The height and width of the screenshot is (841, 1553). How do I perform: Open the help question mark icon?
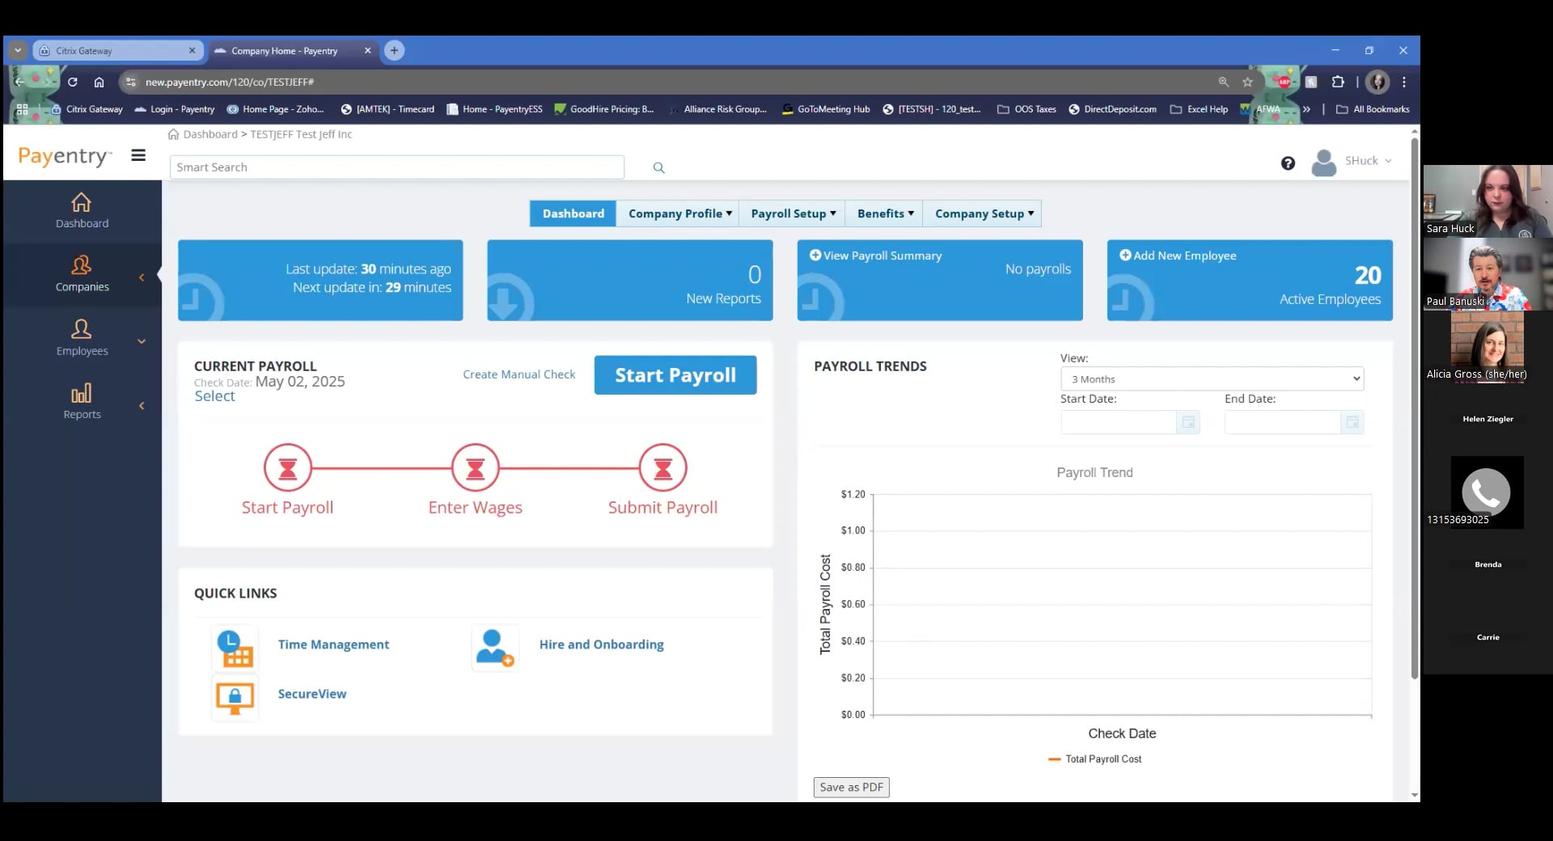pos(1288,163)
